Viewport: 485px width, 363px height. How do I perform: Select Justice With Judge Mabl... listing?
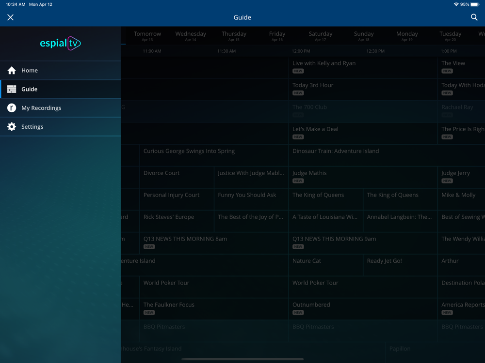(251, 177)
